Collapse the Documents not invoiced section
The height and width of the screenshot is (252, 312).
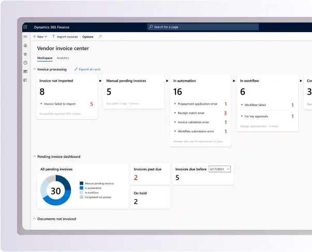pyautogui.click(x=35, y=219)
